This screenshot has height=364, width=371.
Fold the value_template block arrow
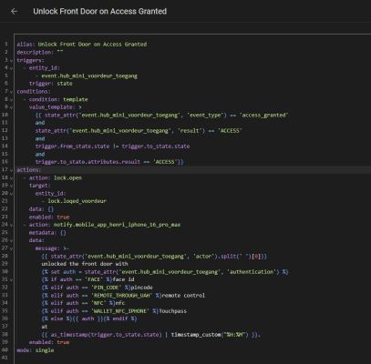[x=11, y=107]
